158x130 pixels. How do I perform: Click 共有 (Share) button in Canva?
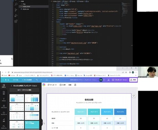point(133,80)
